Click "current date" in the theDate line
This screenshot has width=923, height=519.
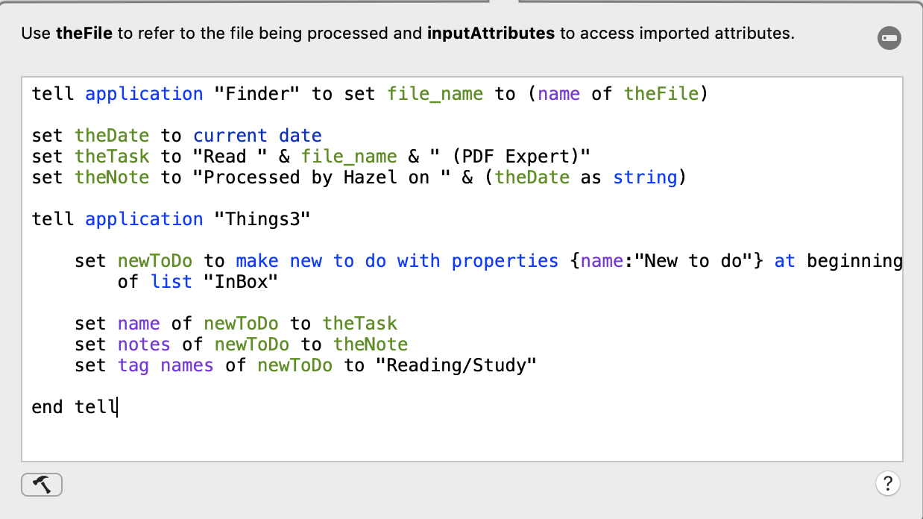coord(257,136)
